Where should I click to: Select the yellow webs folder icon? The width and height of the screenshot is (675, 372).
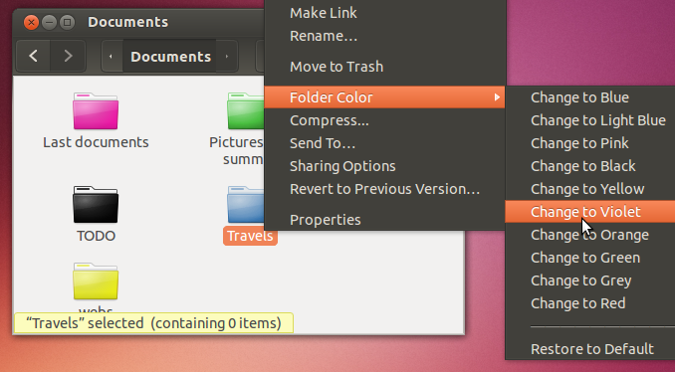click(96, 280)
